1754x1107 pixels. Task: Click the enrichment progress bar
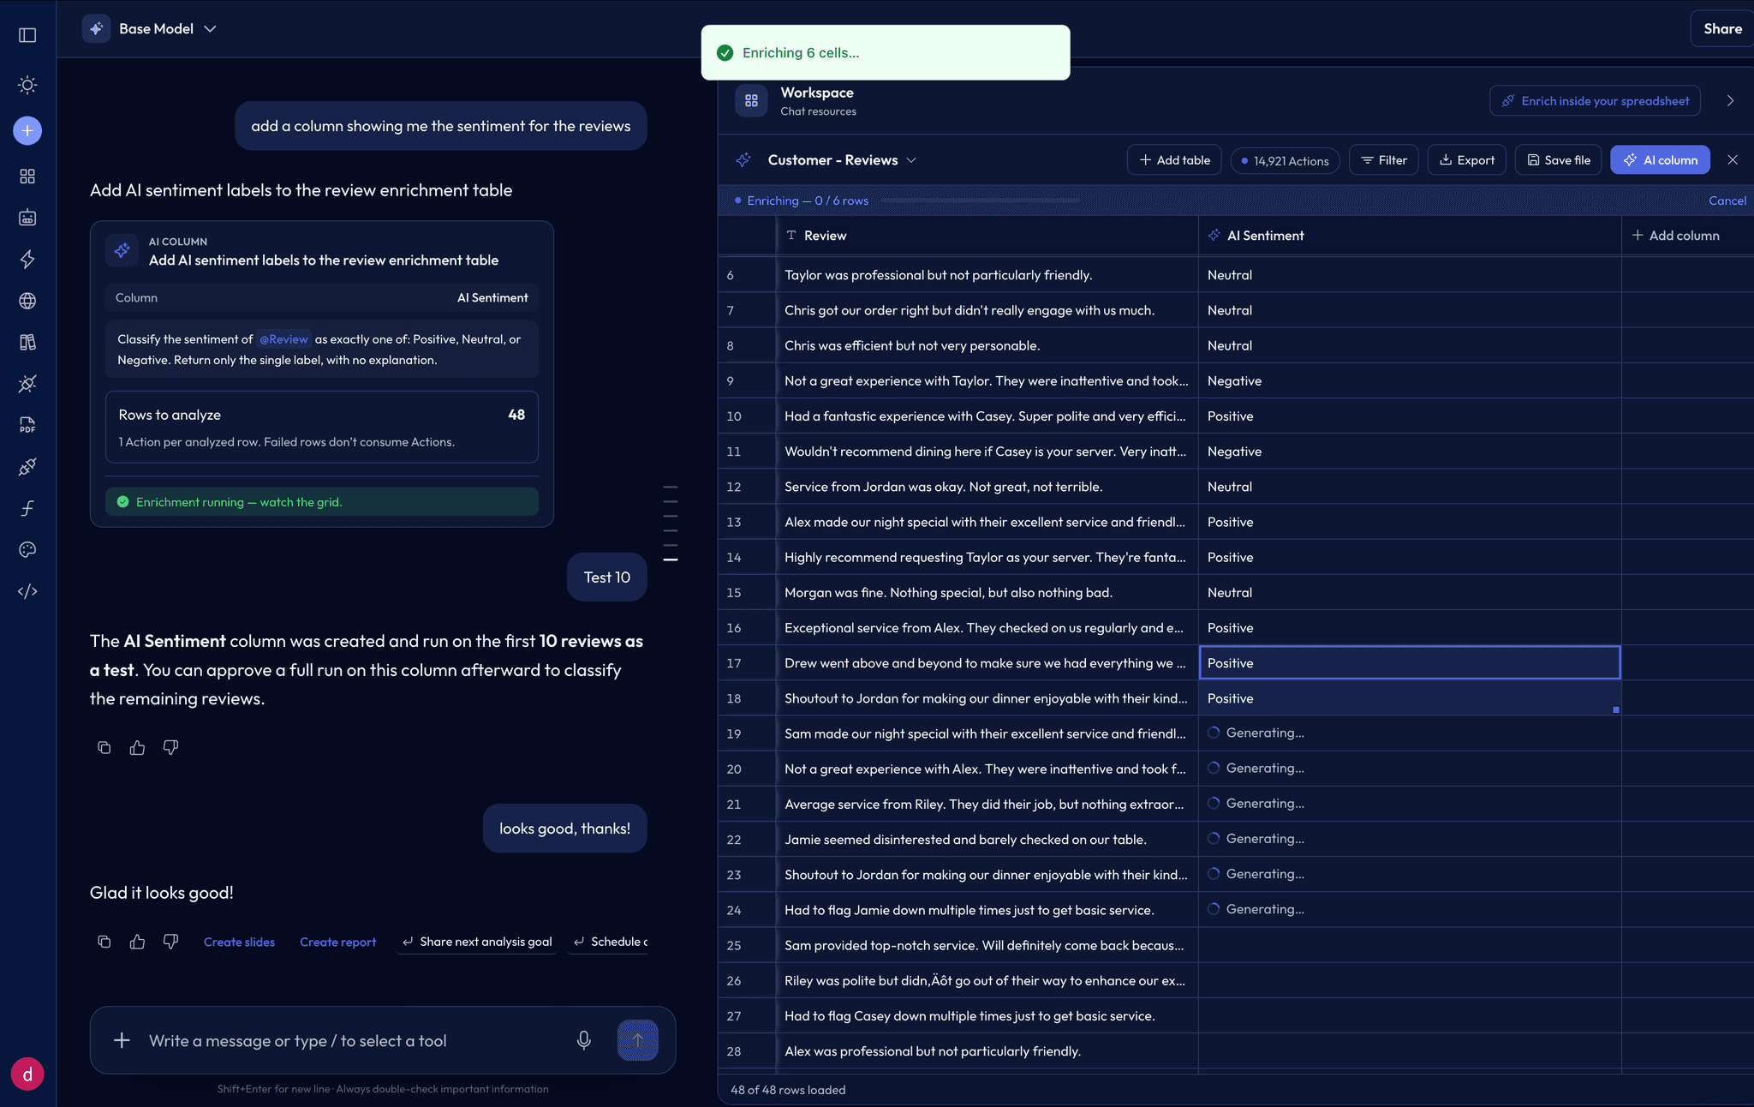pos(981,200)
